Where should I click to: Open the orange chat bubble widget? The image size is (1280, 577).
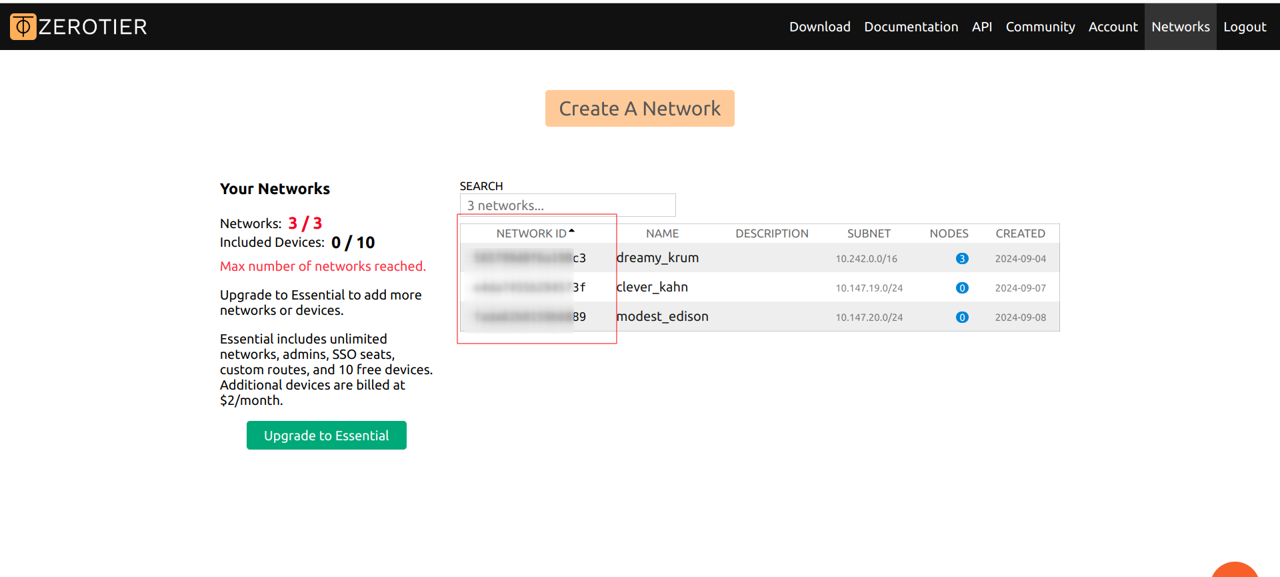click(1235, 570)
